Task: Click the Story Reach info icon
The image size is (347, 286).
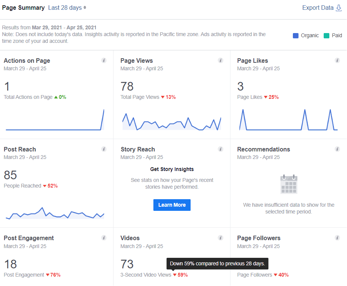Action: point(221,149)
